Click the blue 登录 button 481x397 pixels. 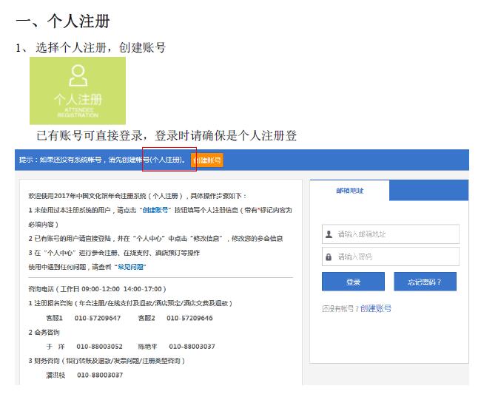click(353, 282)
